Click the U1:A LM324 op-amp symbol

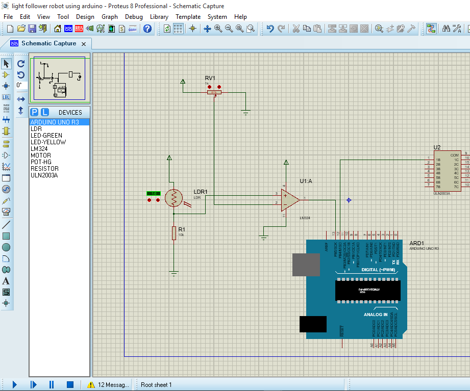(290, 200)
